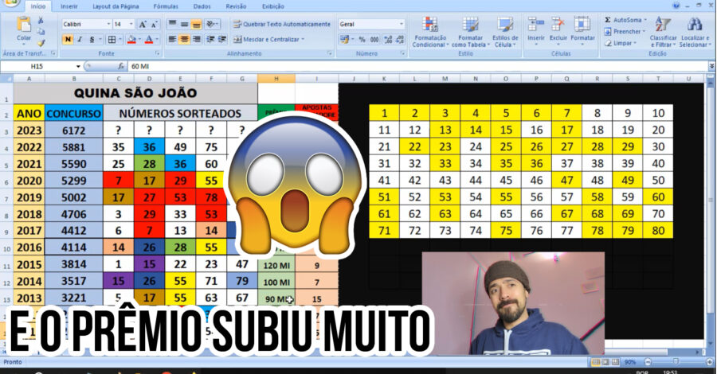
Task: Open the AutoSoma dropdown arrow
Action: click(645, 20)
